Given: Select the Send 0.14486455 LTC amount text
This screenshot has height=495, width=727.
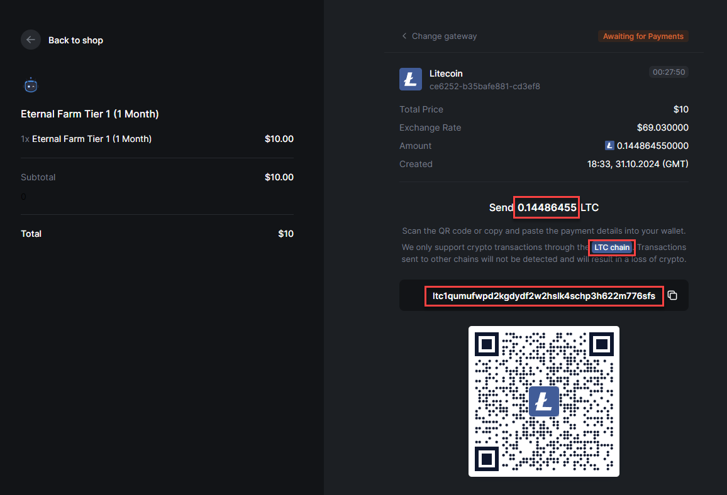Looking at the screenshot, I should point(544,207).
